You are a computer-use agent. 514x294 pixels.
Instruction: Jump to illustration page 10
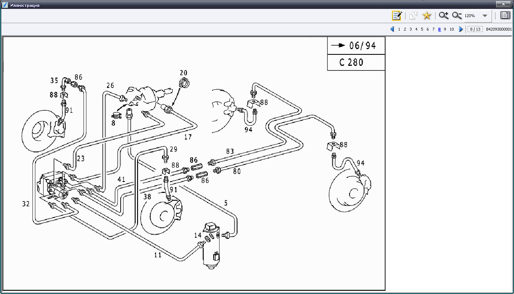pos(452,30)
